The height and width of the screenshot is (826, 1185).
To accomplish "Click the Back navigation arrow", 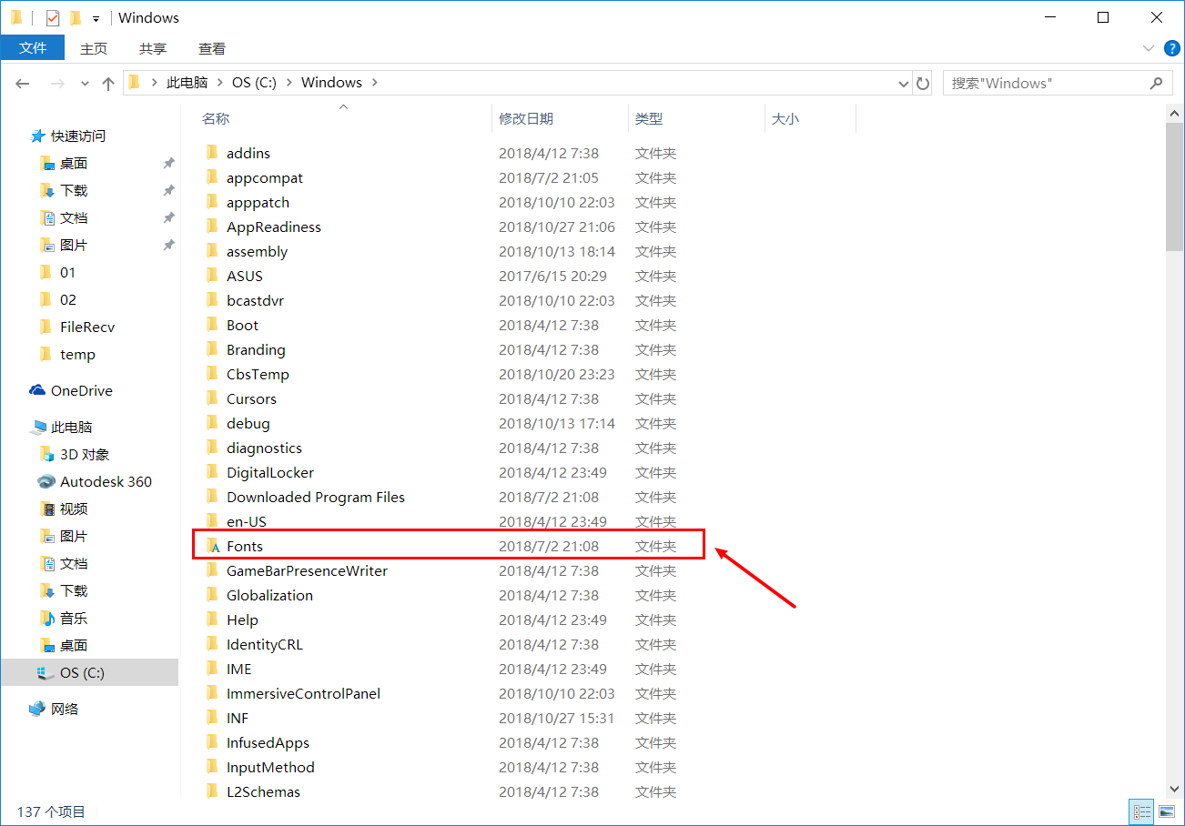I will pos(24,83).
